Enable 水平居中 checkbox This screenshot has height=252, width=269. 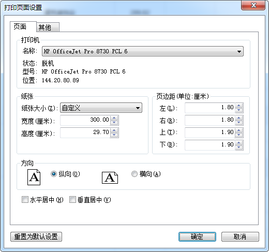pyautogui.click(x=25, y=200)
